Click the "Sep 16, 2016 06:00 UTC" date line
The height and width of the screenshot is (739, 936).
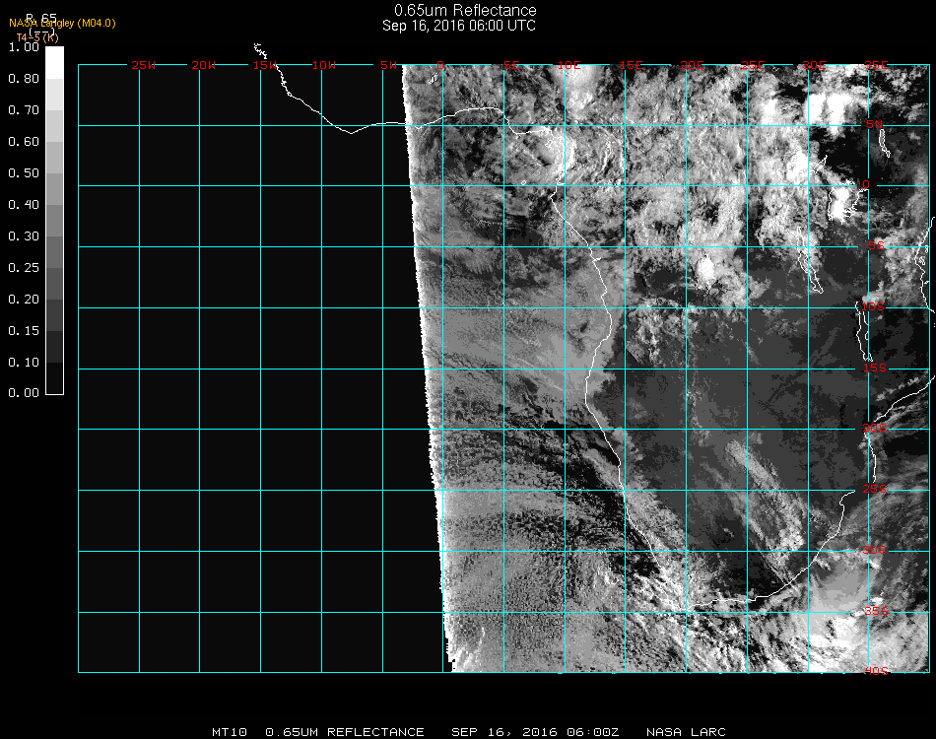[459, 26]
